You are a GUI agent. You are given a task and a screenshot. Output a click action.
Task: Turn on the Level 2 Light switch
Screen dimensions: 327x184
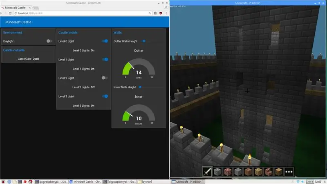click(105, 78)
